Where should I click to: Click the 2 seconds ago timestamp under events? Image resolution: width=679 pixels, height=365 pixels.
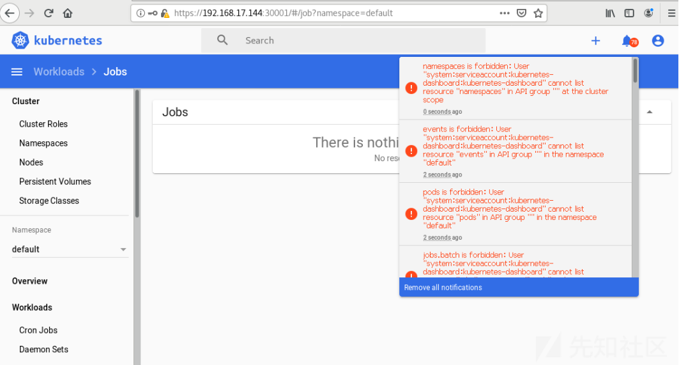443,175
